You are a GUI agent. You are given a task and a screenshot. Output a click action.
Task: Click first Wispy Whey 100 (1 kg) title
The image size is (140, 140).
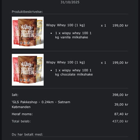pos(65,25)
